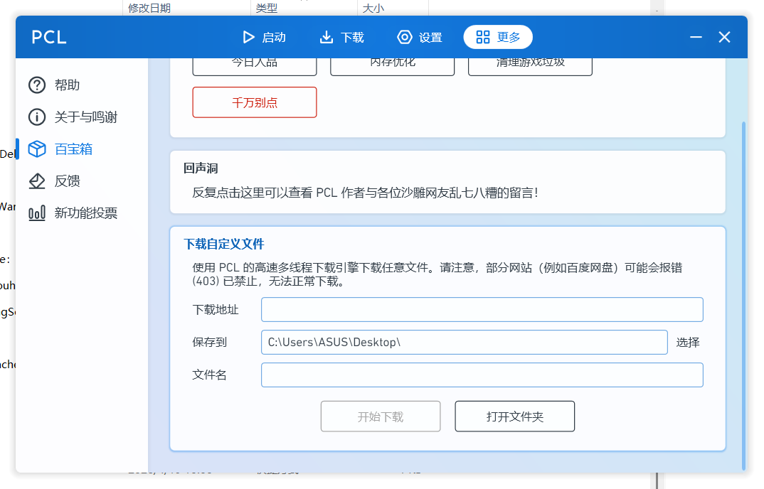Click the 保存到 path input field

point(465,343)
